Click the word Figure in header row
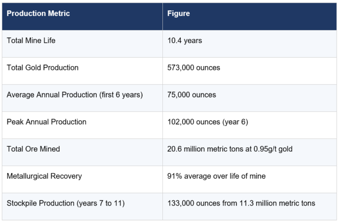Screen dimensions: 338x221 click(178, 13)
